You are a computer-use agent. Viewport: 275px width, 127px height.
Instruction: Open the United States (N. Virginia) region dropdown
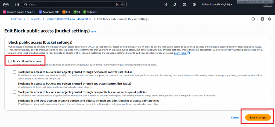(218, 5)
